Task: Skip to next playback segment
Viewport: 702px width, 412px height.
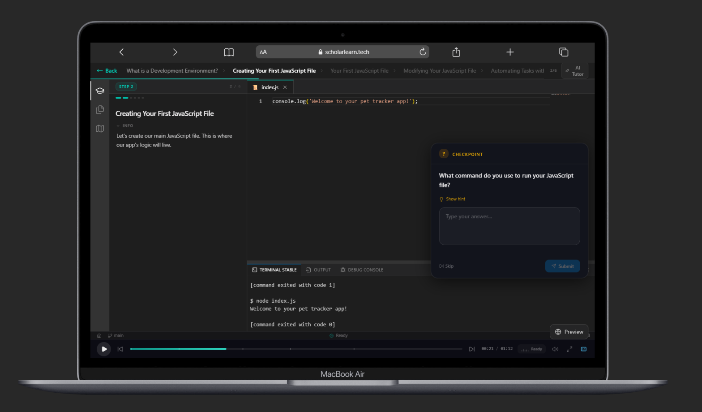Action: click(x=471, y=349)
